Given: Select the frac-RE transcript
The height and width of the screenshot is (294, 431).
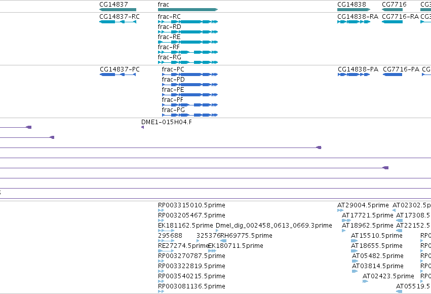Looking at the screenshot, I should tap(188, 42).
